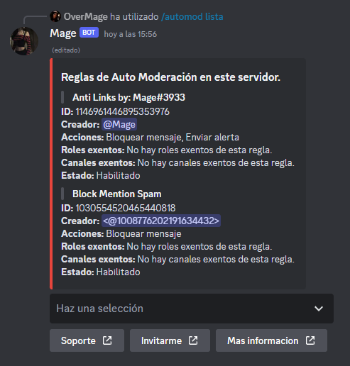Click external link icon on Mas informacion

[x=310, y=340]
